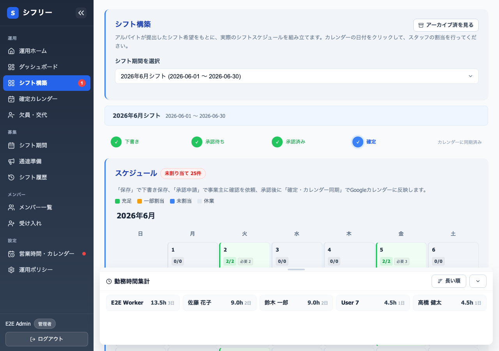Click the grid icon beside ダッシュボード
The width and height of the screenshot is (499, 351).
point(11,67)
